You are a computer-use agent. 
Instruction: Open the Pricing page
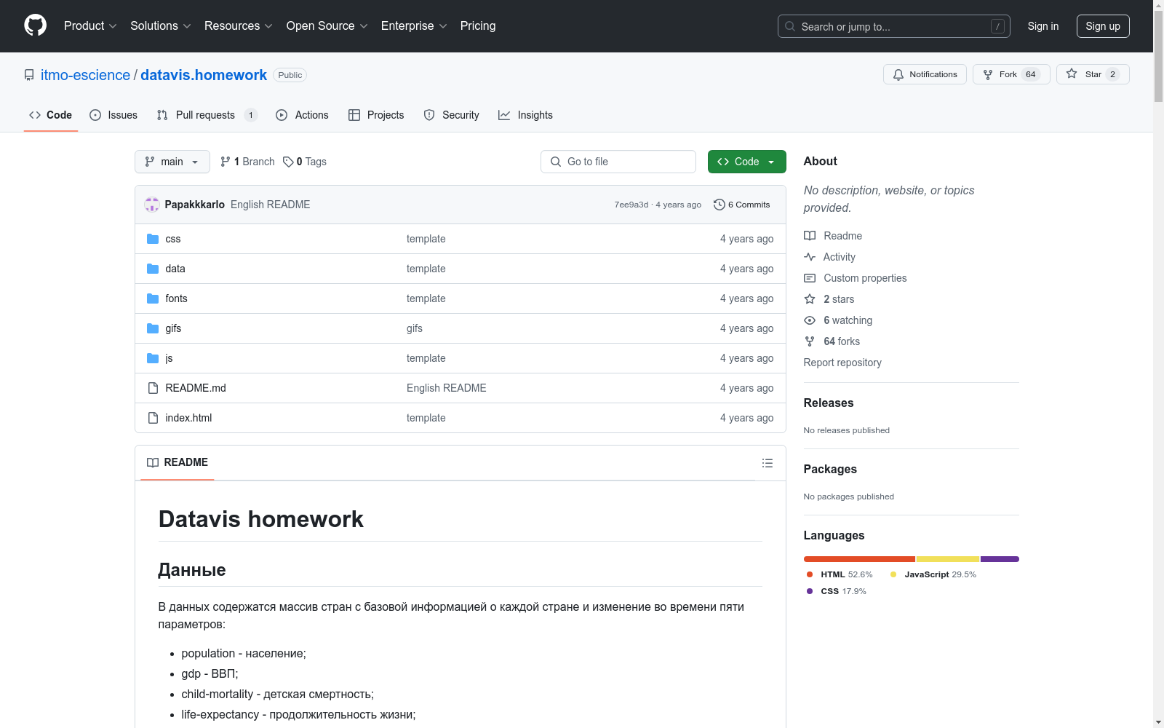478,26
